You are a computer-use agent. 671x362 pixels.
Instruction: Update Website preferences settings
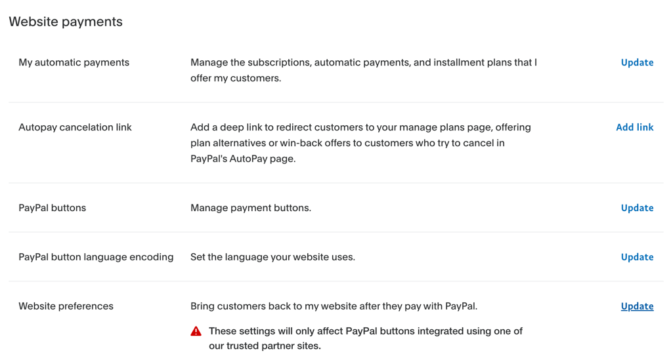638,306
